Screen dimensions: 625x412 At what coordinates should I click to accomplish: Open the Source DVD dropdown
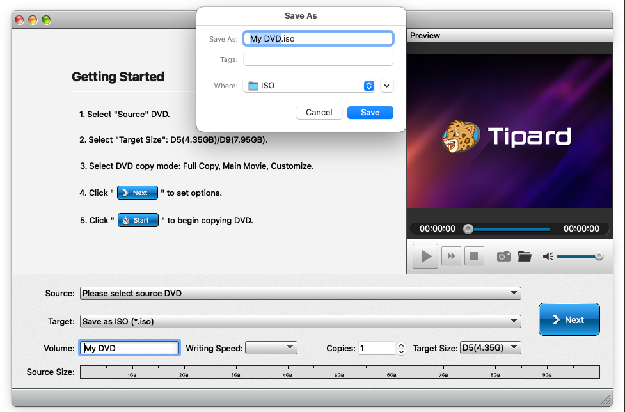coord(300,294)
